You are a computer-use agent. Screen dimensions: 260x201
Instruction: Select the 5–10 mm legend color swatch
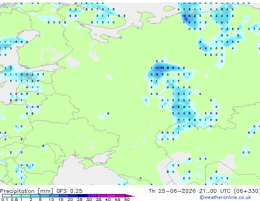click(x=45, y=196)
